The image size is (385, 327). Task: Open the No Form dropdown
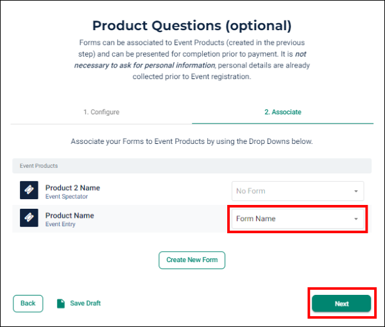[298, 191]
